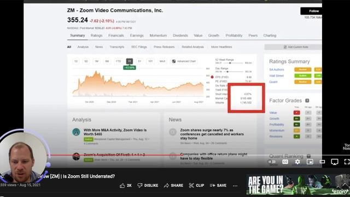Select the 6M chart range
Viewport: 350px width, 197px height.
coord(107,61)
